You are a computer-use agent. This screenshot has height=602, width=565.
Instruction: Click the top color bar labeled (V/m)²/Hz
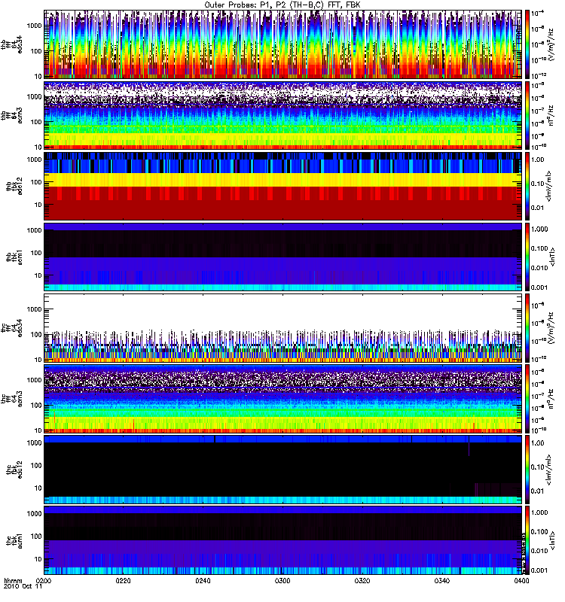click(x=527, y=44)
